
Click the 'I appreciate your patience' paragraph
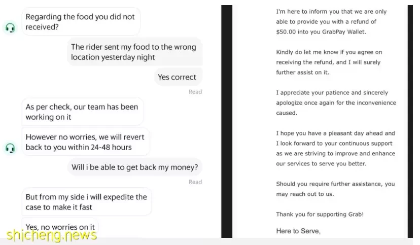pos(336,102)
